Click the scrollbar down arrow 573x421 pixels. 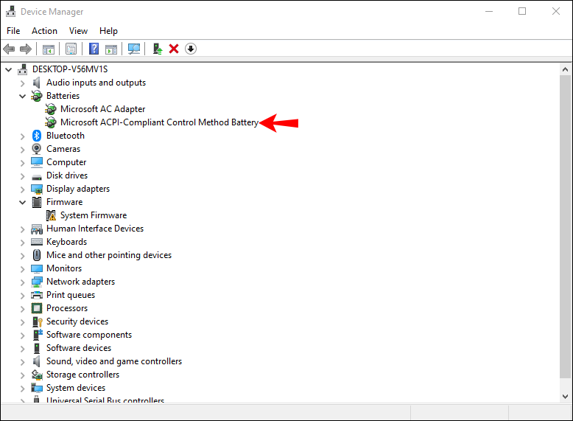point(566,397)
